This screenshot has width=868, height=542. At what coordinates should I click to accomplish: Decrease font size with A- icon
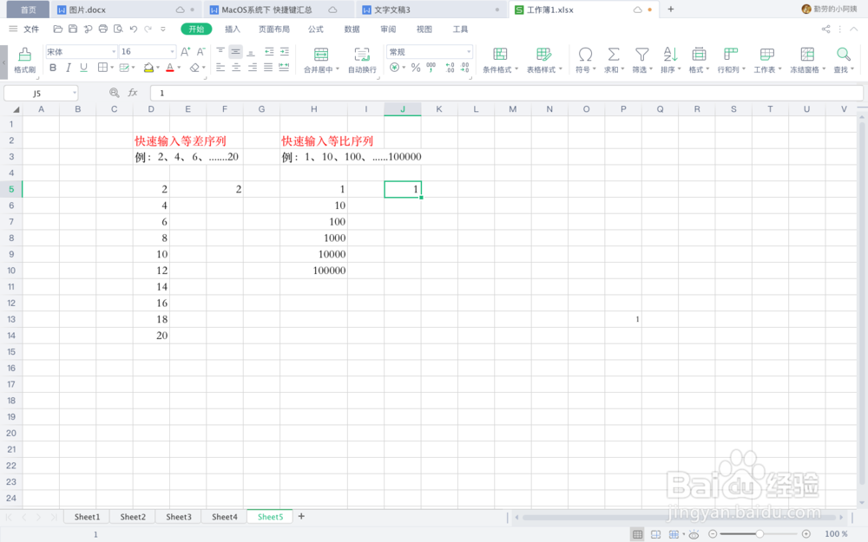tap(201, 51)
